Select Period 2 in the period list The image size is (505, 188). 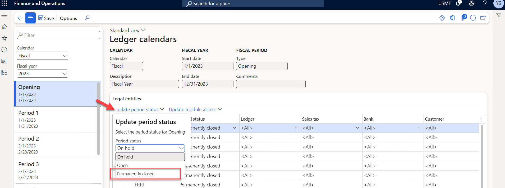click(56, 145)
